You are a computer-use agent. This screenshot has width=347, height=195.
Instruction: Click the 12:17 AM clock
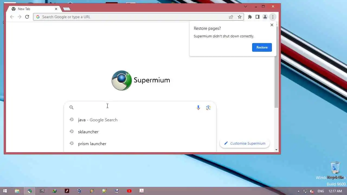tap(335, 191)
